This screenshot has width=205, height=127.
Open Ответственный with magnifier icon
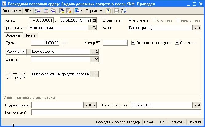[199, 105]
